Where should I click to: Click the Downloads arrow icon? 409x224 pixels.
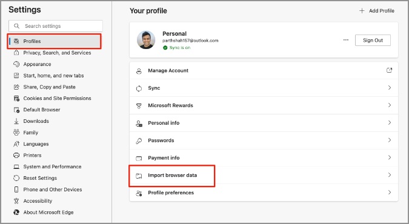(16, 121)
